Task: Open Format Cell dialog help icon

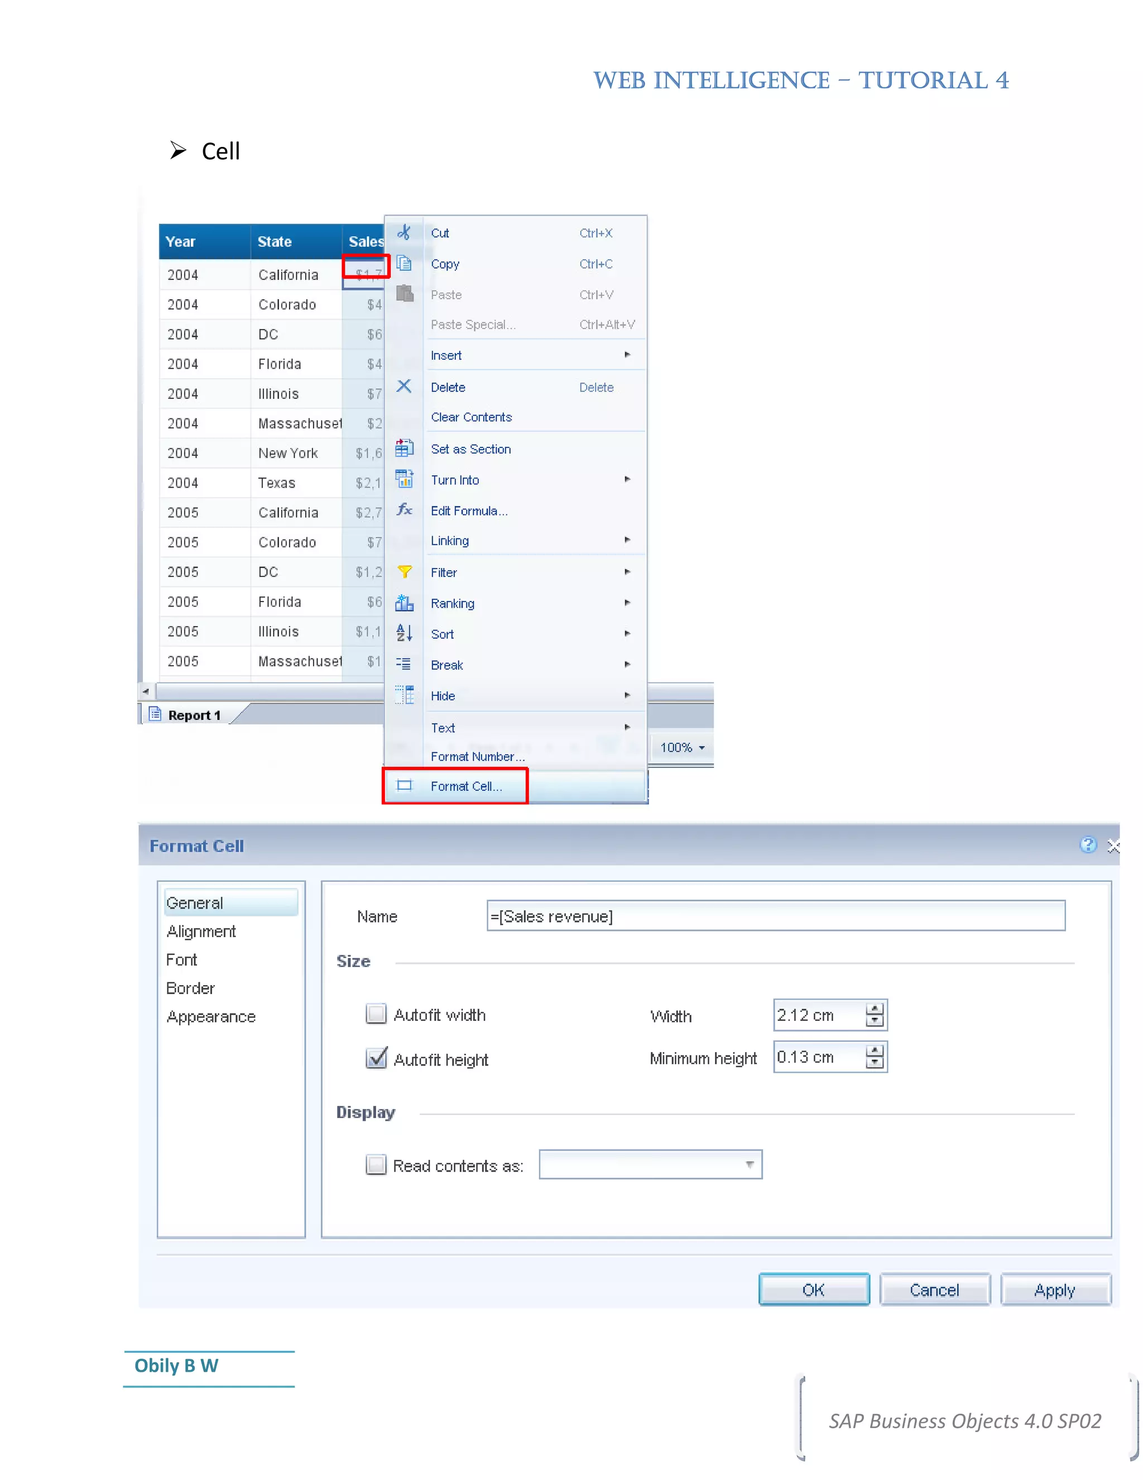Action: 1088,845
